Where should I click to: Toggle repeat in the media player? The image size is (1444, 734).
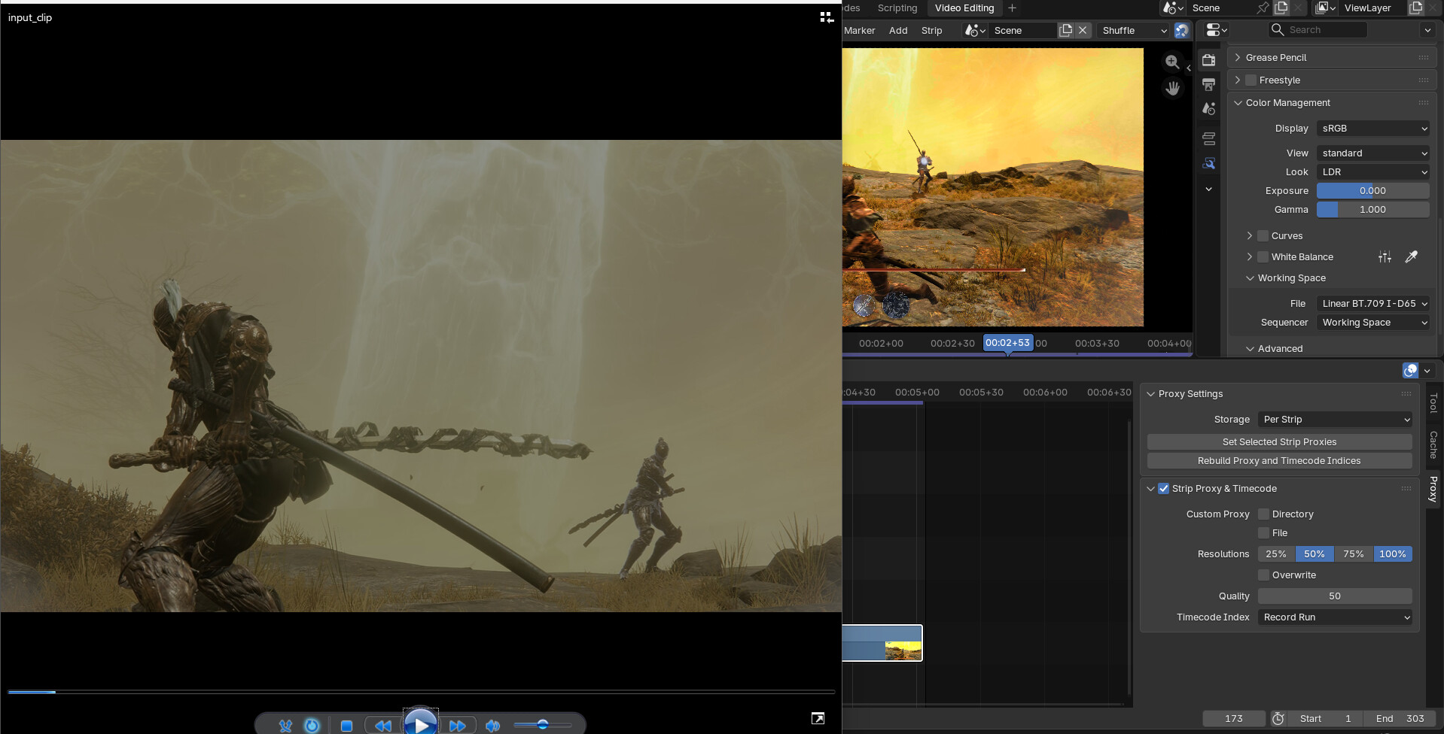tap(312, 726)
